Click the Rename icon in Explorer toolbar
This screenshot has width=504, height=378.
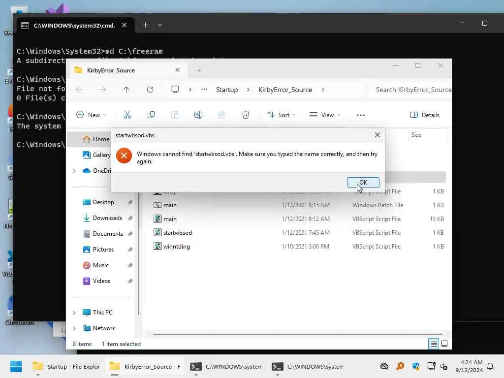click(x=198, y=115)
